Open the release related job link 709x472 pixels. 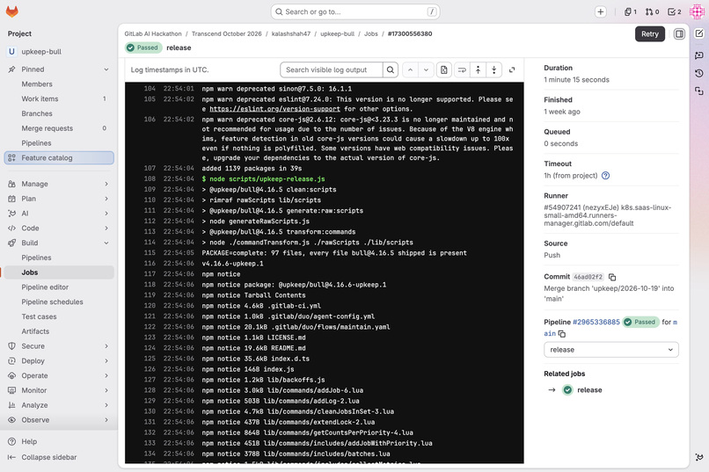tap(589, 389)
